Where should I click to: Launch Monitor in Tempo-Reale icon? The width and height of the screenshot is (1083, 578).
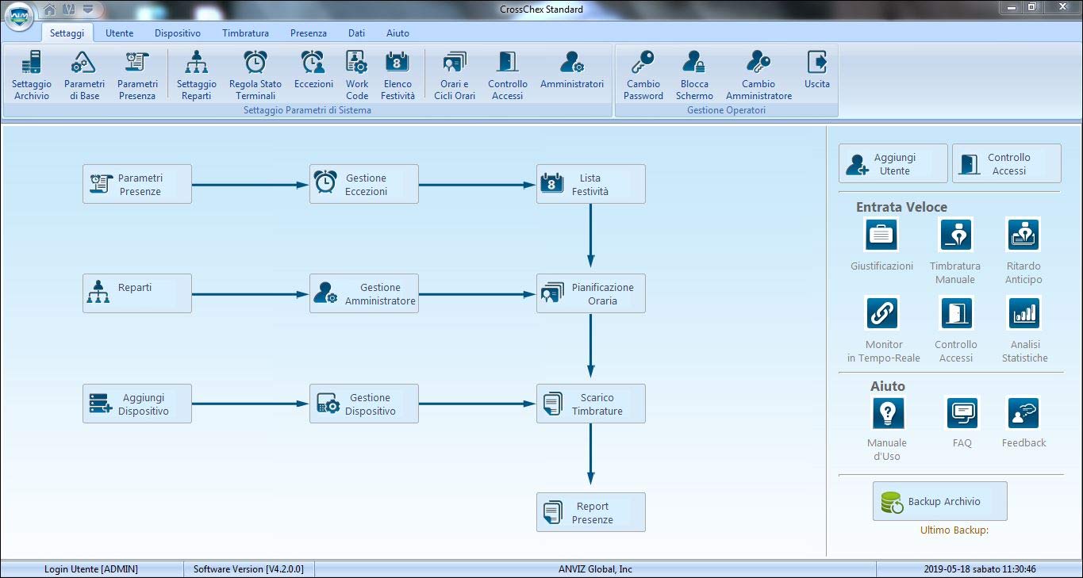click(x=881, y=314)
